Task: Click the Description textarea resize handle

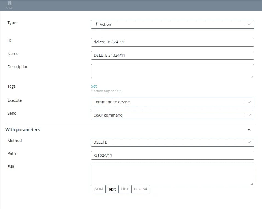Action: tap(252, 76)
